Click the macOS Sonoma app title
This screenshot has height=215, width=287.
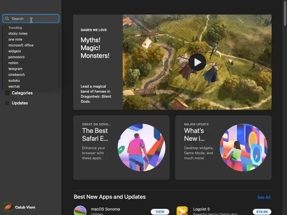pos(105,209)
